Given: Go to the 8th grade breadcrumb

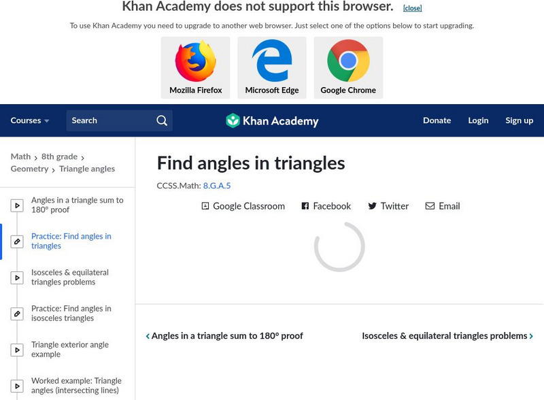Looking at the screenshot, I should click(x=59, y=156).
